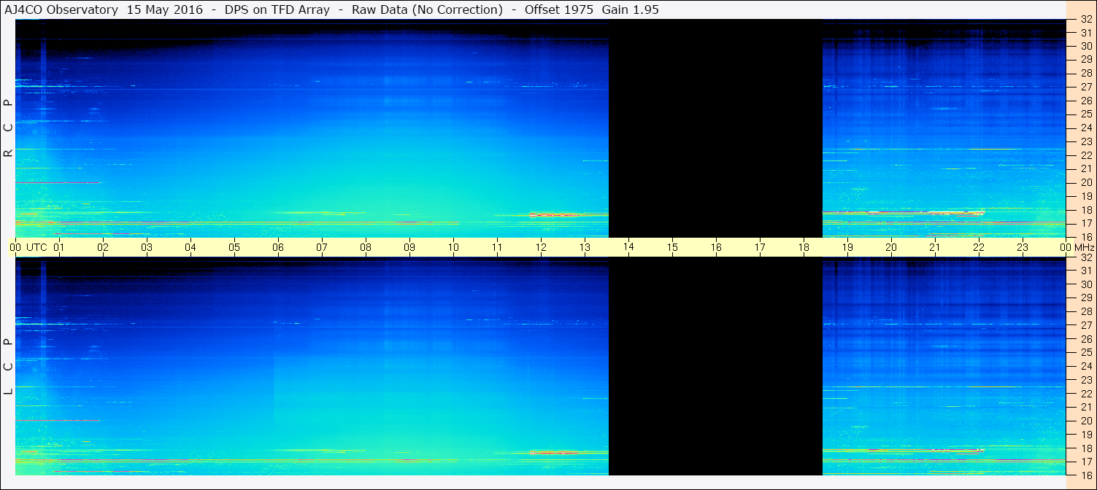Pick the 20 MHz label of the RCP panel
The width and height of the screenshot is (1097, 490).
(x=1085, y=182)
